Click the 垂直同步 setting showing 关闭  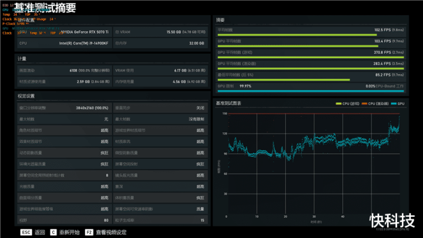(x=160, y=108)
